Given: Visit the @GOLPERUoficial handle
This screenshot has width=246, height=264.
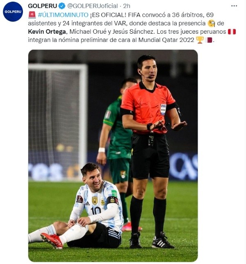Looking at the screenshot, I should pyautogui.click(x=93, y=6).
